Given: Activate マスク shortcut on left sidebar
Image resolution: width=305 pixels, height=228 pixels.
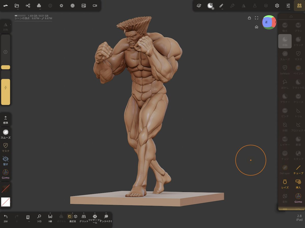Looking at the screenshot, I should point(6,147).
